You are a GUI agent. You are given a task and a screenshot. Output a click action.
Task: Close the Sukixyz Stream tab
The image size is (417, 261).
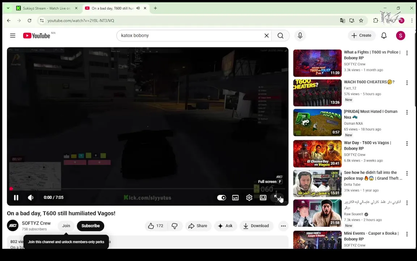76,8
